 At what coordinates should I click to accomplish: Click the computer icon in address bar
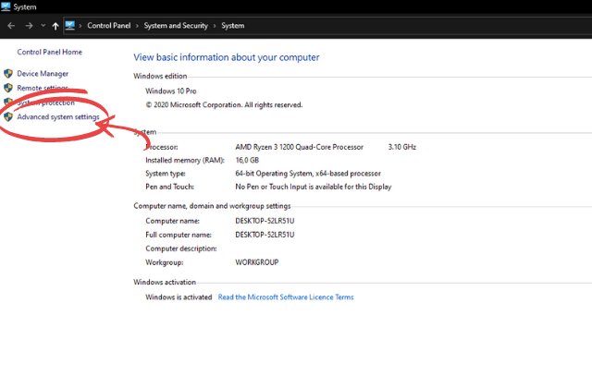[x=70, y=26]
